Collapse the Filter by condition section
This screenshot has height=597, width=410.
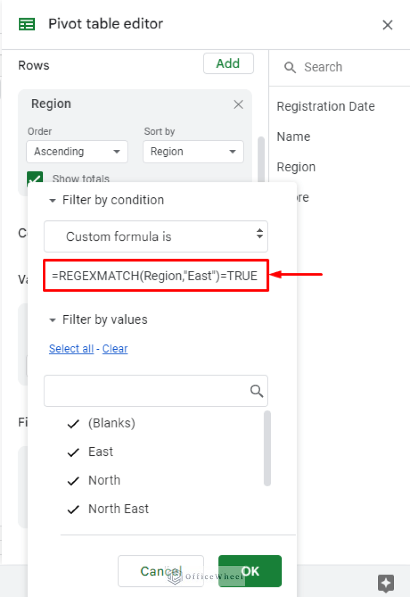52,200
